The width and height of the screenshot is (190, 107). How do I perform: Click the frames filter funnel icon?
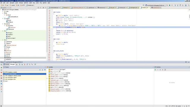pos(45,70)
